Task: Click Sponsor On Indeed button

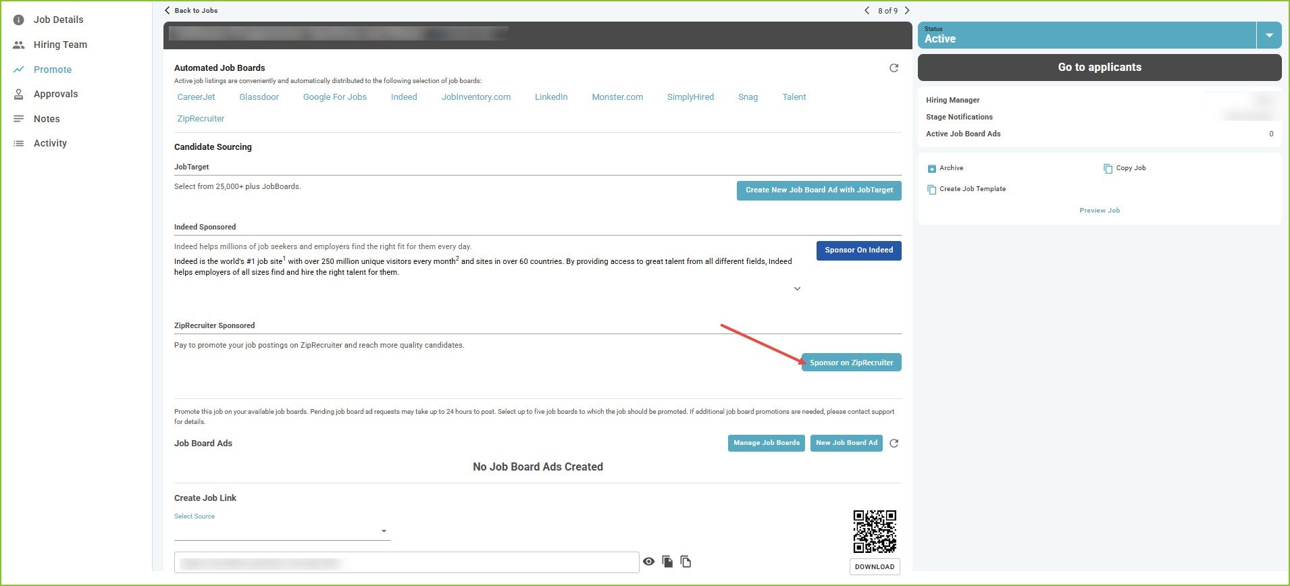Action: (859, 250)
